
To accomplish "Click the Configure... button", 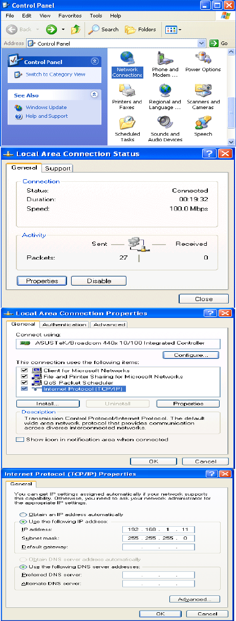I will coord(191,355).
